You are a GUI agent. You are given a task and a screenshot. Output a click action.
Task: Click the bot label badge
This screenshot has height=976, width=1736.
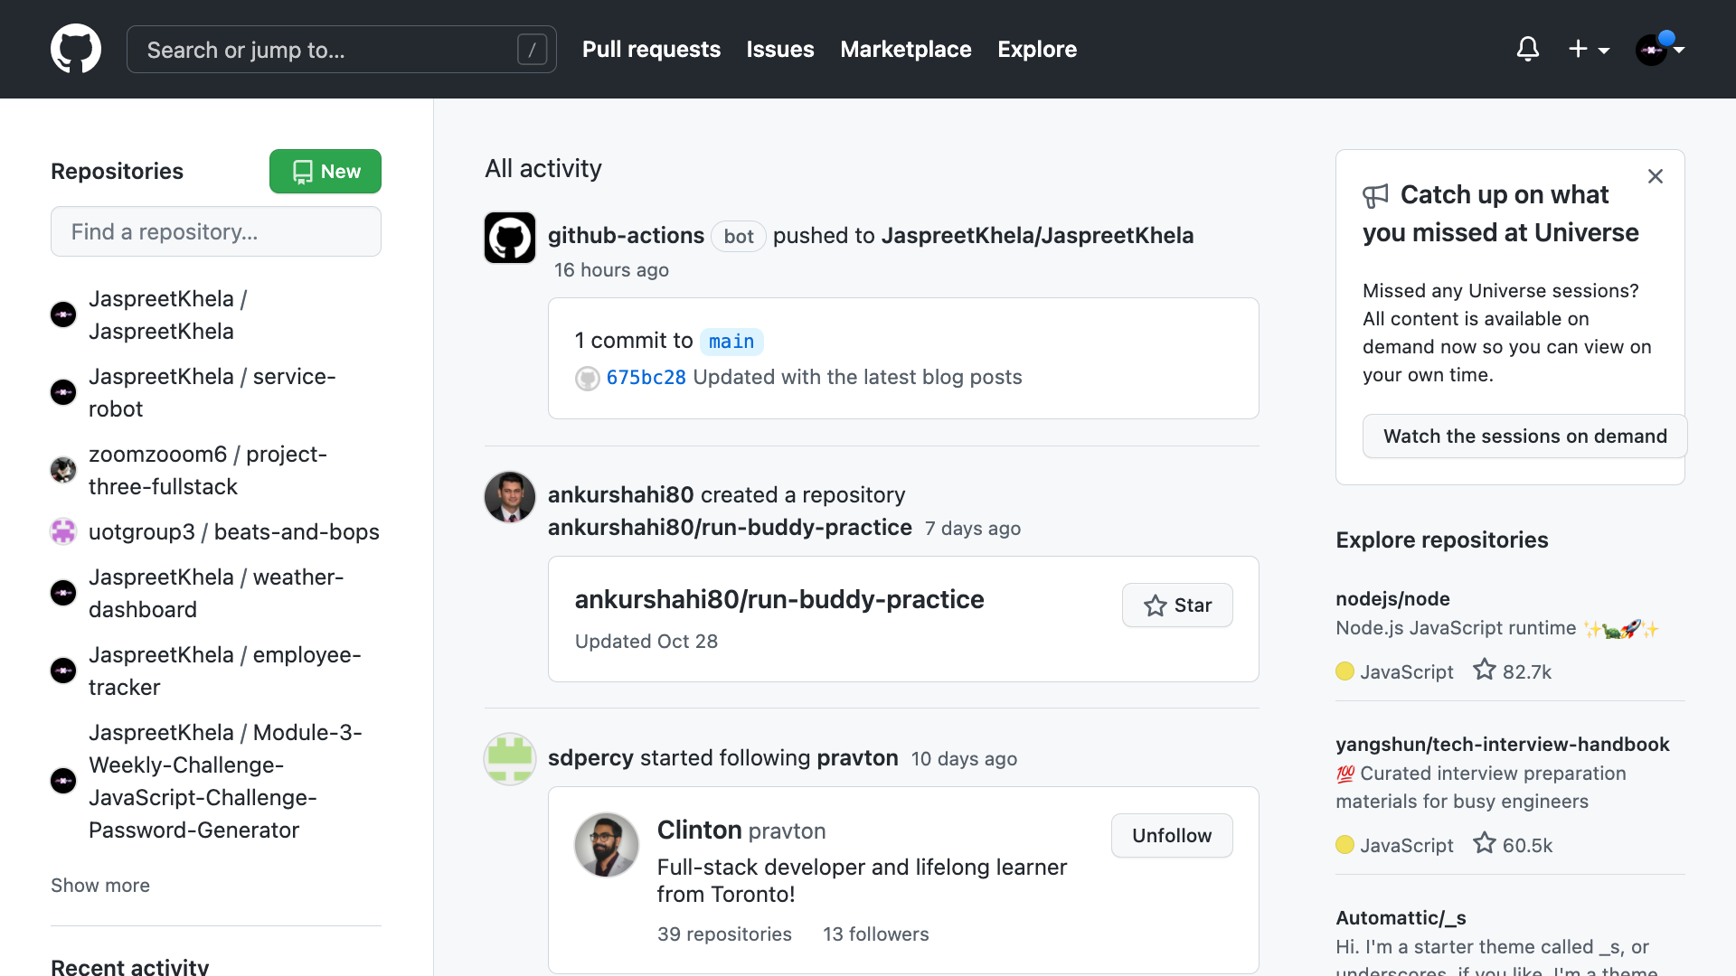739,237
